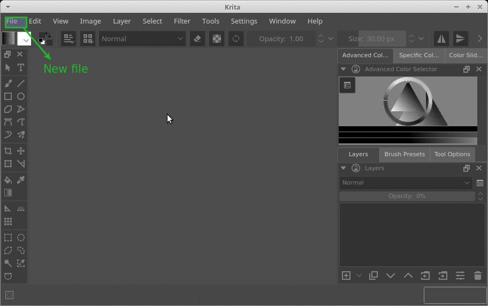
Task: Select the Measure tool in toolbox
Action: 20,163
